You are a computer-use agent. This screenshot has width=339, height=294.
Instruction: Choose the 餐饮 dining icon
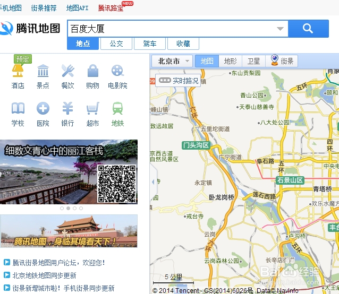pyautogui.click(x=67, y=71)
